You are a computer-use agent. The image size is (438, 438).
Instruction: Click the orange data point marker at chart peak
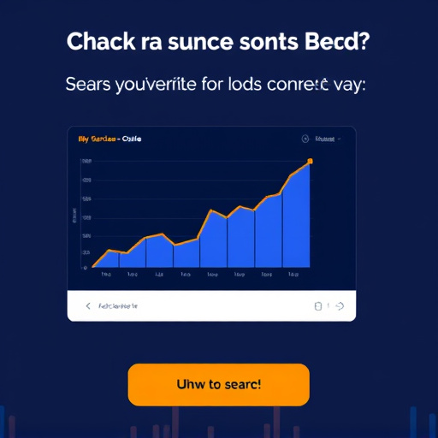[x=310, y=162]
